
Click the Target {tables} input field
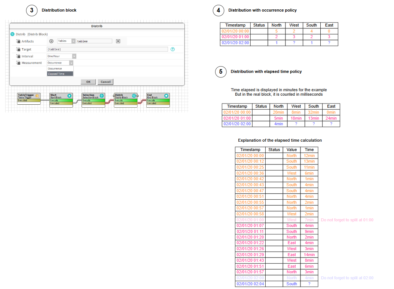tap(107, 49)
